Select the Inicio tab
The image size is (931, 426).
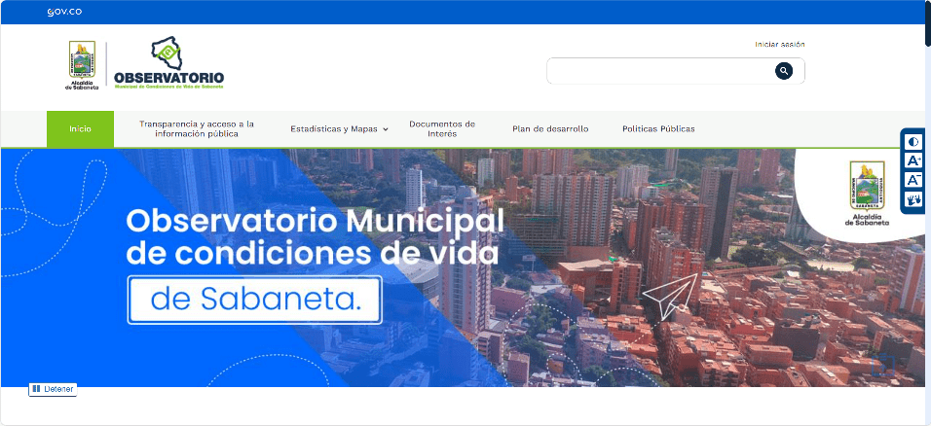click(80, 129)
